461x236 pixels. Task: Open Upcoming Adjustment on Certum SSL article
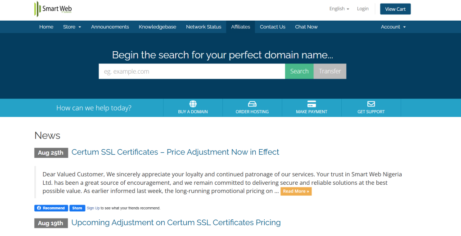tap(176, 223)
